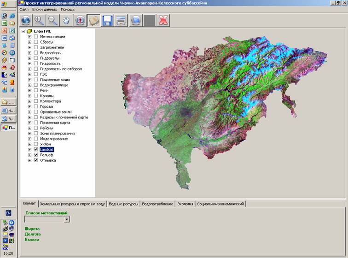Collapse the Слои ГИС root node
The width and height of the screenshot is (348, 258).
click(x=23, y=31)
